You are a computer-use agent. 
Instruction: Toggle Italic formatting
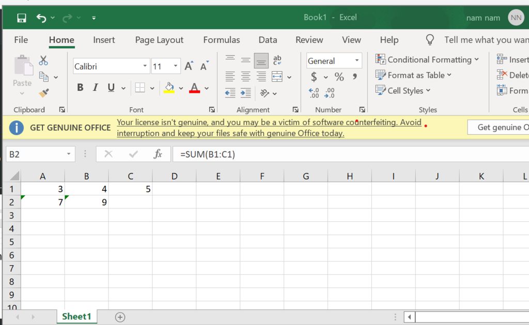coord(96,88)
